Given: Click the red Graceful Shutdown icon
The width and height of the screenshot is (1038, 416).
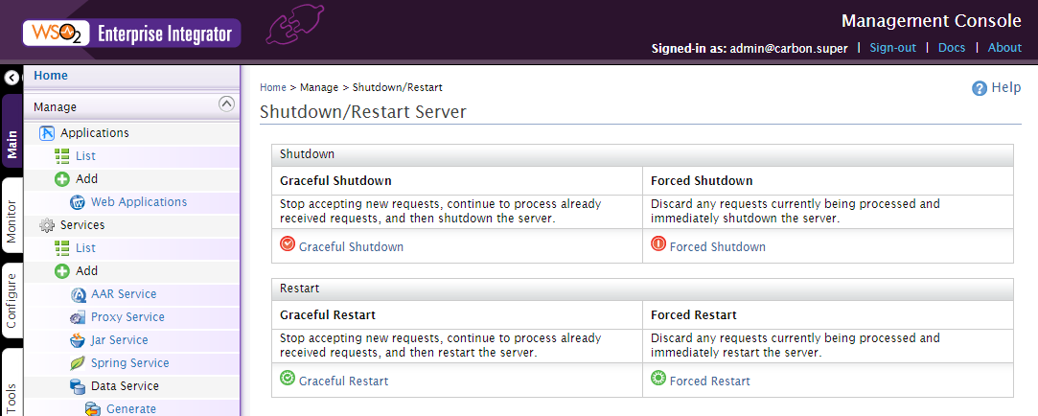Looking at the screenshot, I should pos(288,243).
